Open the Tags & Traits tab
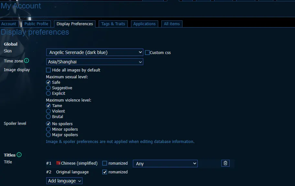The width and height of the screenshot is (295, 186). click(x=113, y=24)
